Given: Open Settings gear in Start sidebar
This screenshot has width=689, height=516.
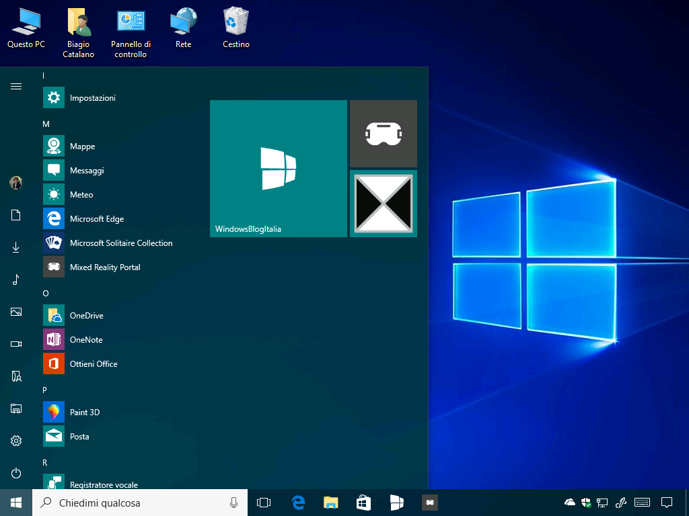Looking at the screenshot, I should pos(16,441).
